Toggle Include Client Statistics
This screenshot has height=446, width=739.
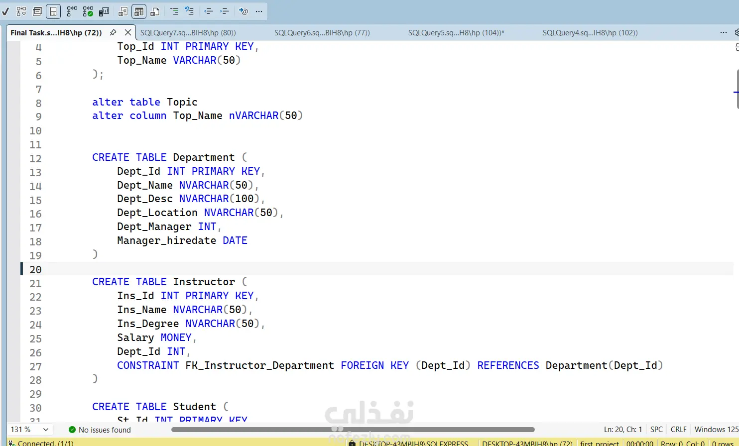[104, 11]
